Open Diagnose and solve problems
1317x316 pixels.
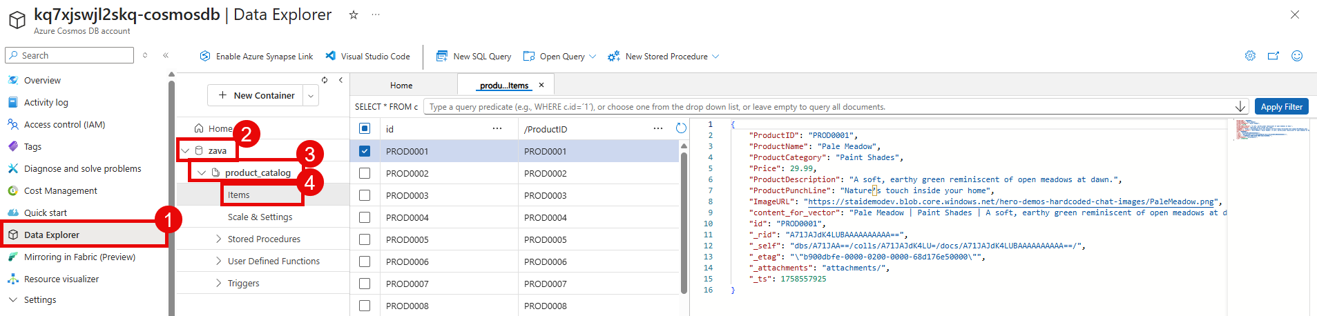82,168
